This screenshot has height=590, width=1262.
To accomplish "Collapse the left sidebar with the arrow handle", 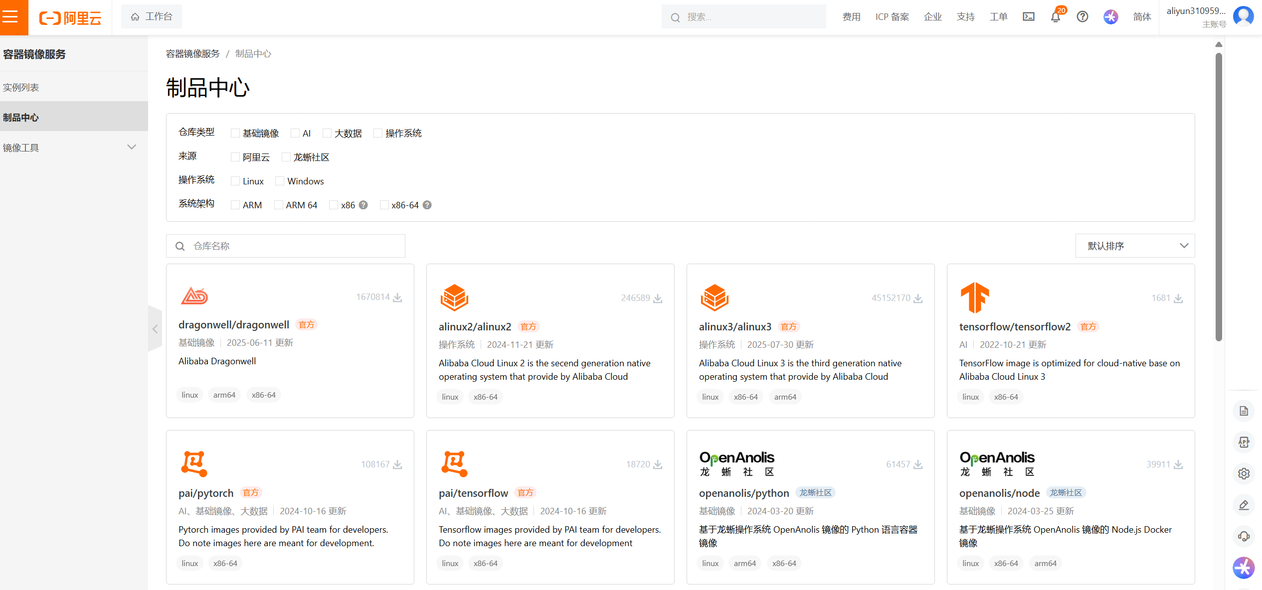I will coord(155,329).
